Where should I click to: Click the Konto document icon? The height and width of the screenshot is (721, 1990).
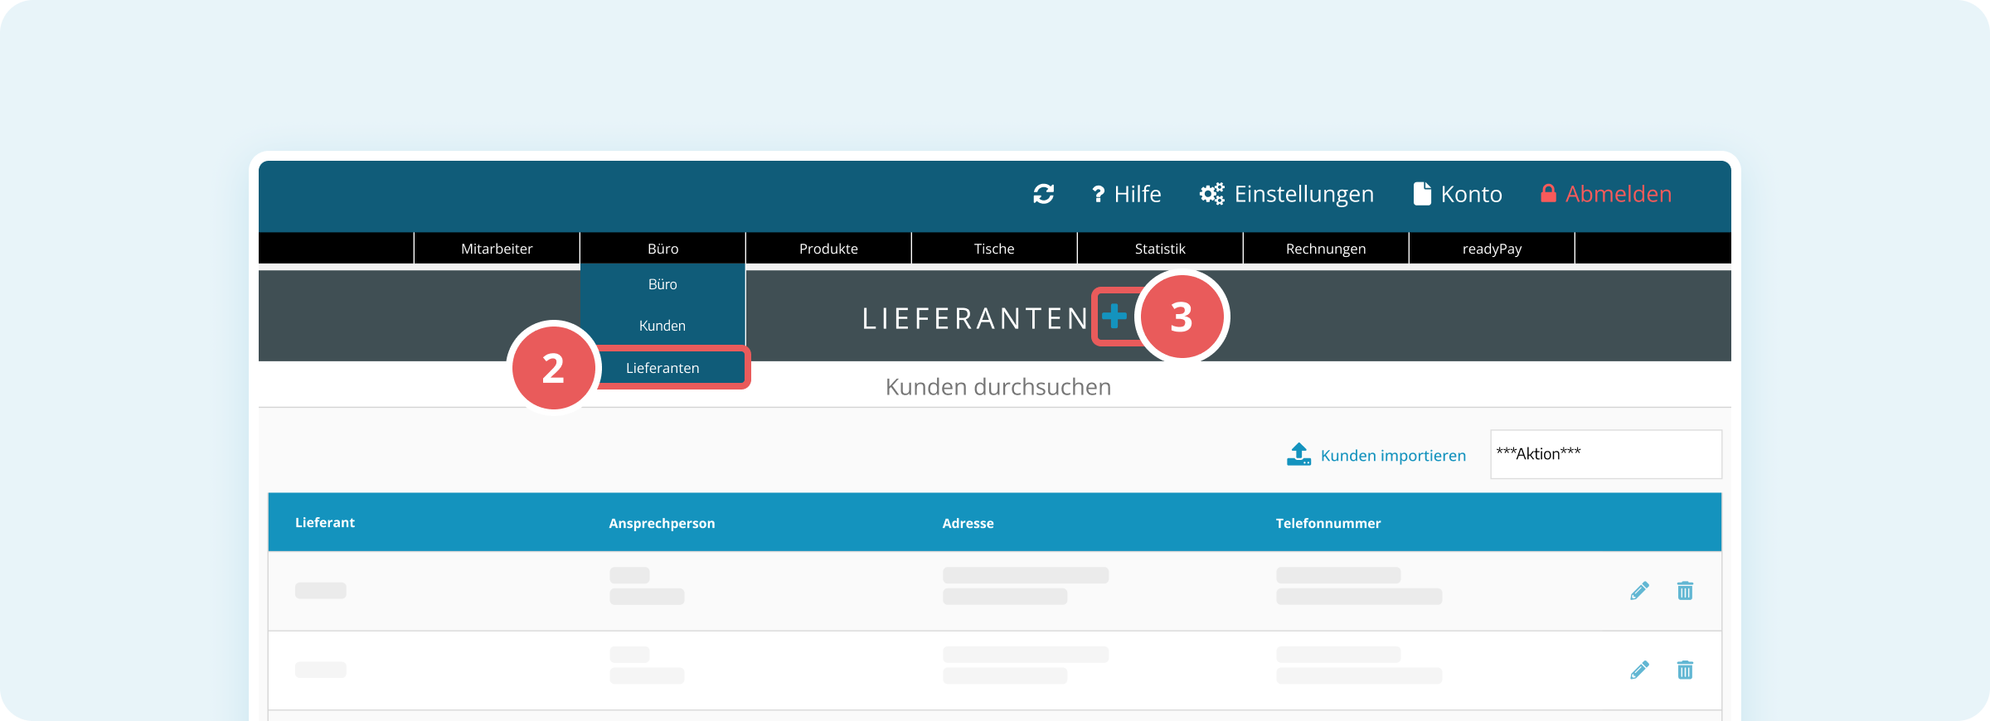tap(1422, 194)
